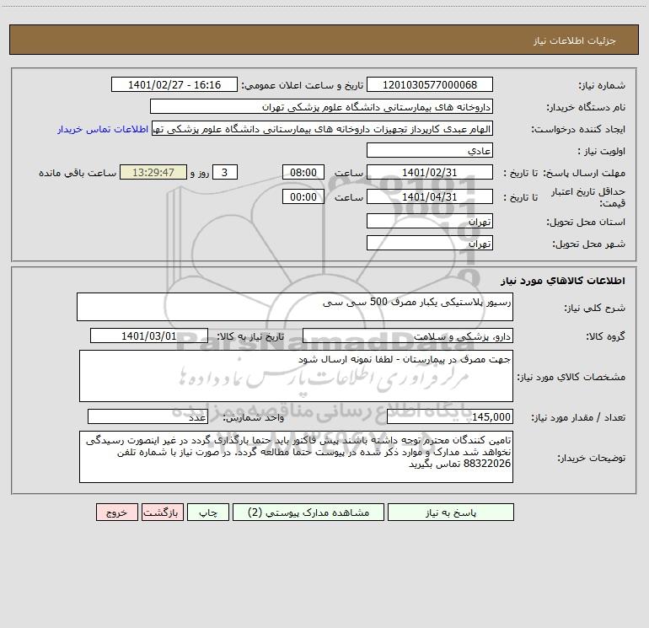Click countdown timer 13:29:47
Viewport: 649px width, 628px height.
153,172
